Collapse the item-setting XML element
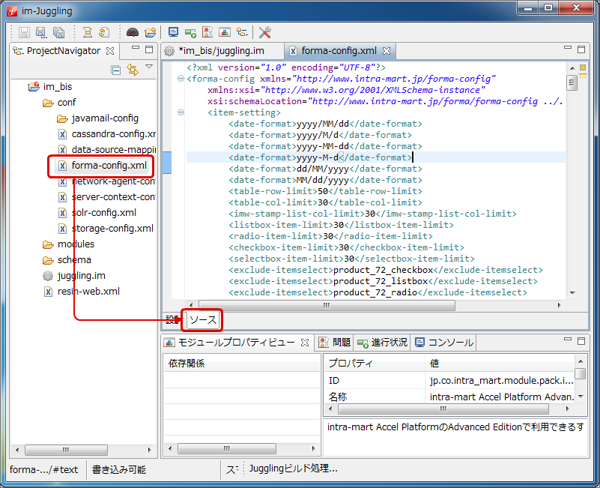 (x=181, y=112)
